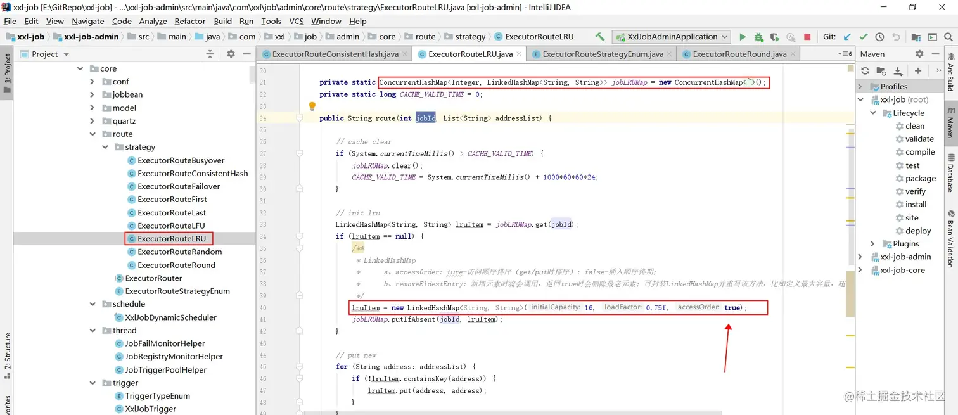Open the Run anything icon next to stop
This screenshot has width=958, height=415.
(x=791, y=37)
